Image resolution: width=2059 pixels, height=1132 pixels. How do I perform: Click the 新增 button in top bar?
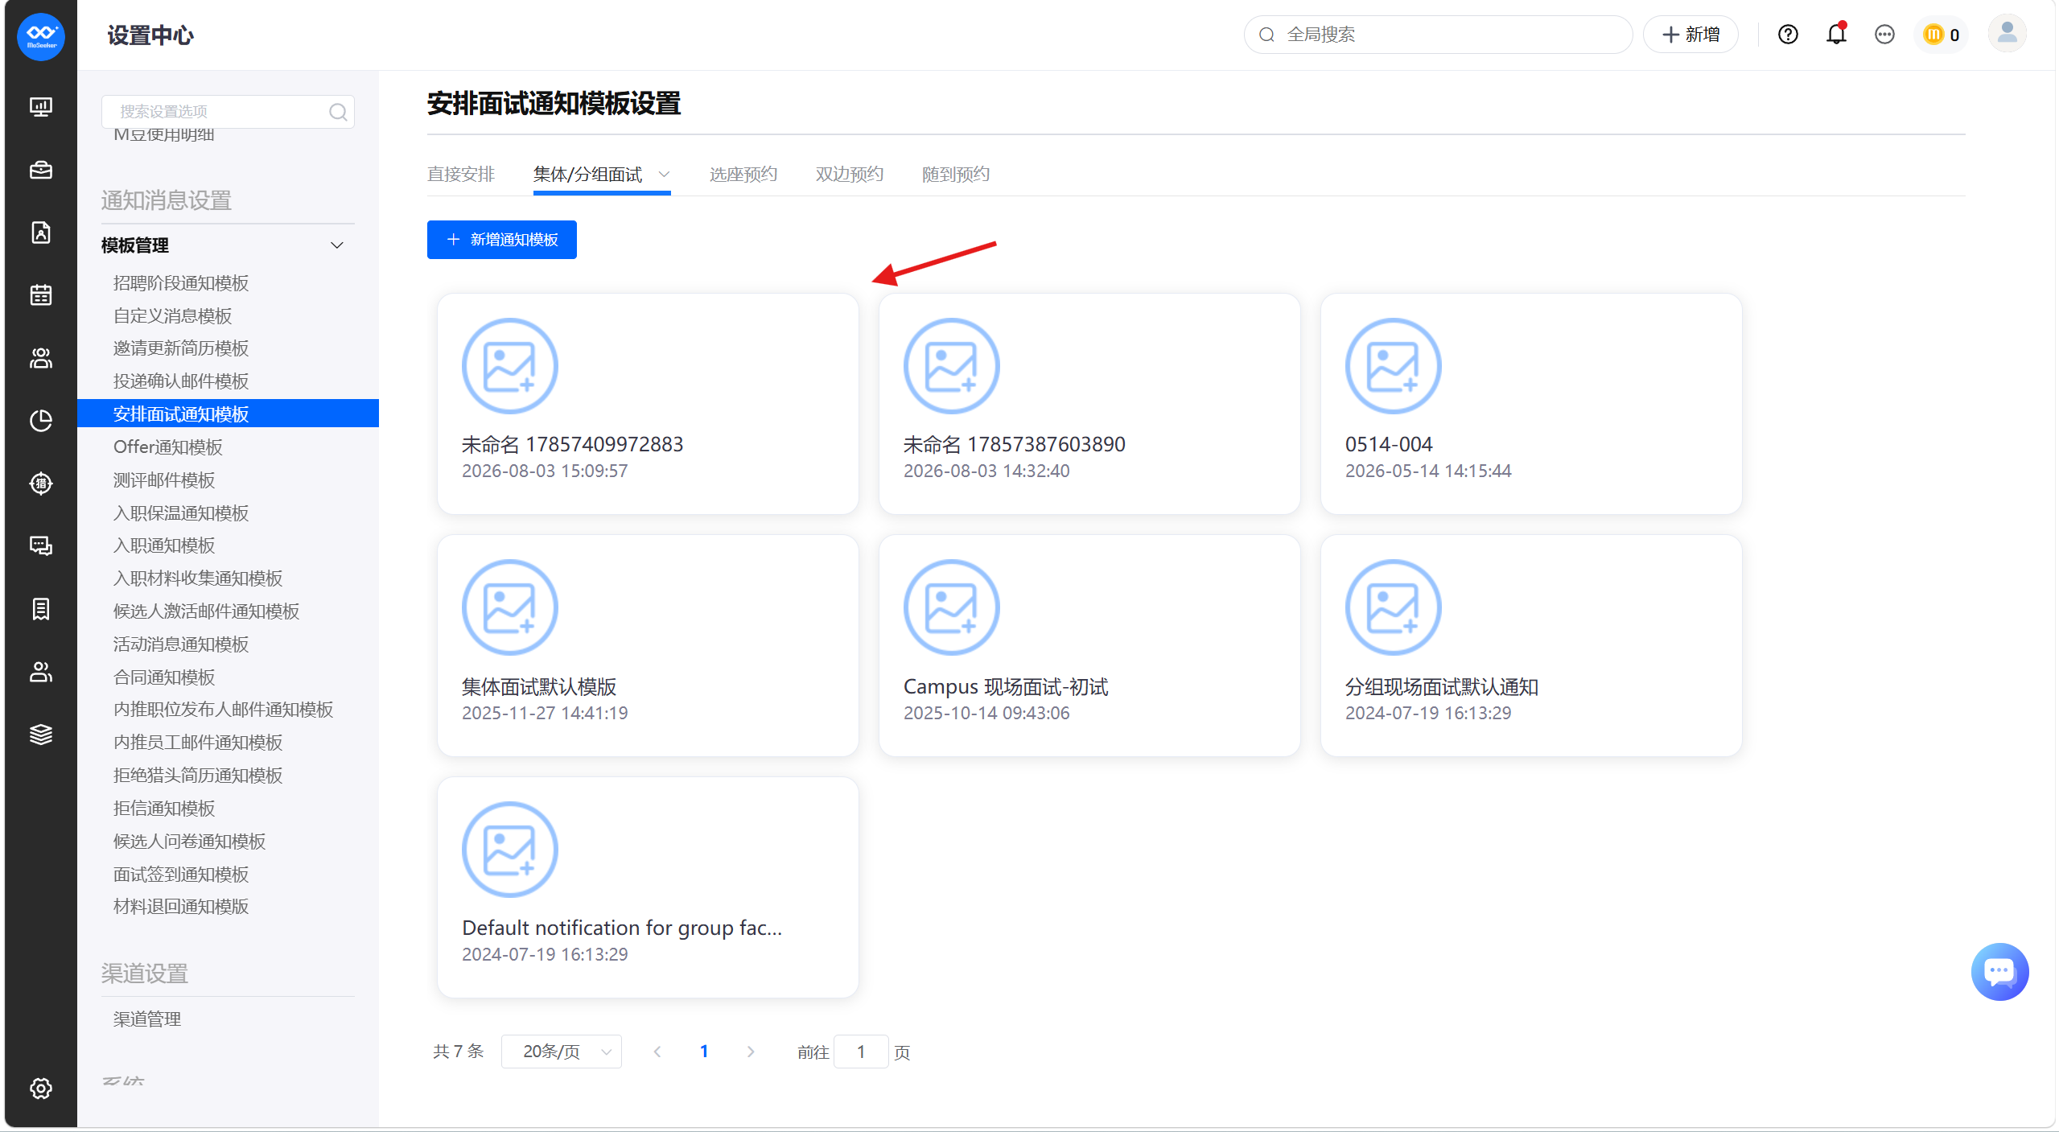tap(1691, 35)
